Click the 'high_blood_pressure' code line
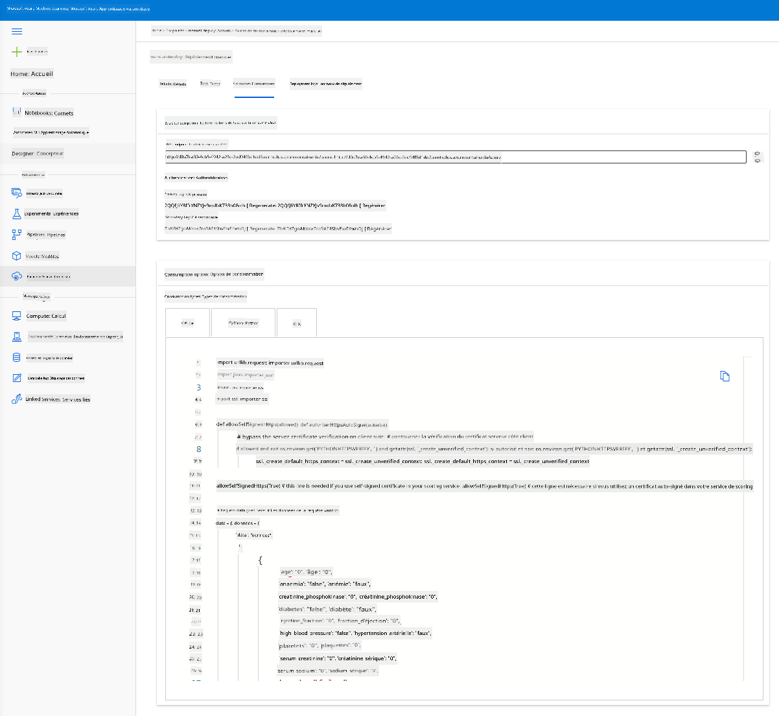 tap(356, 633)
